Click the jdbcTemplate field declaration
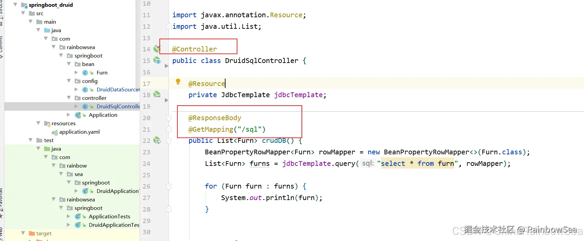The height and width of the screenshot is (241, 584). pos(298,95)
